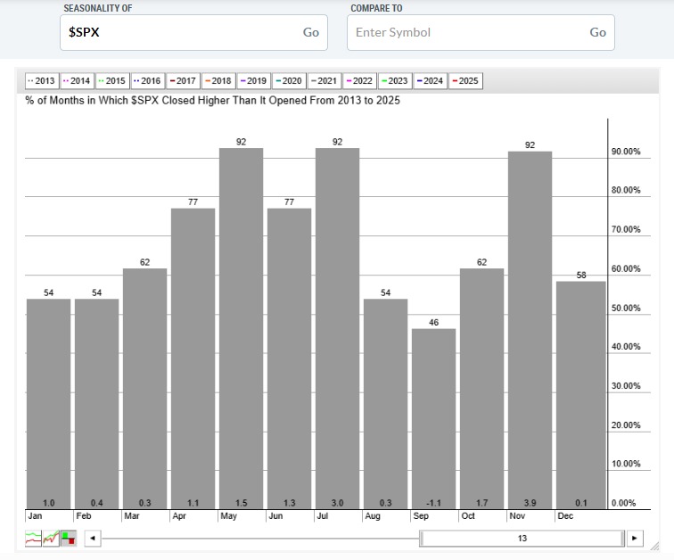Select the separate lines chart mode icon
This screenshot has height=560, width=674.
pyautogui.click(x=33, y=539)
